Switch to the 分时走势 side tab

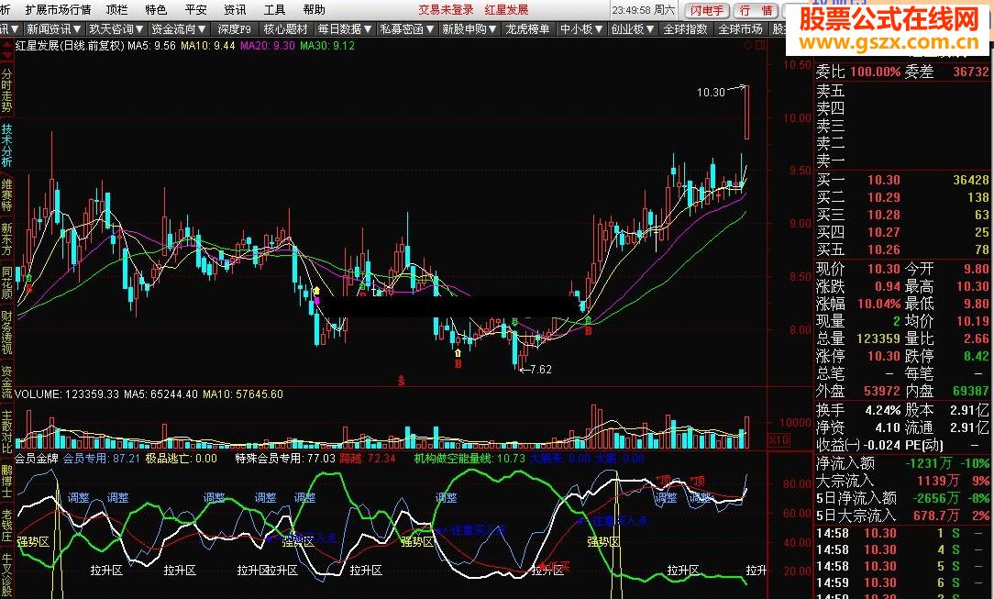pyautogui.click(x=6, y=91)
